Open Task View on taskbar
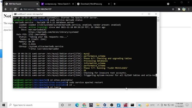This screenshot has width=192, height=108. [x=69, y=105]
